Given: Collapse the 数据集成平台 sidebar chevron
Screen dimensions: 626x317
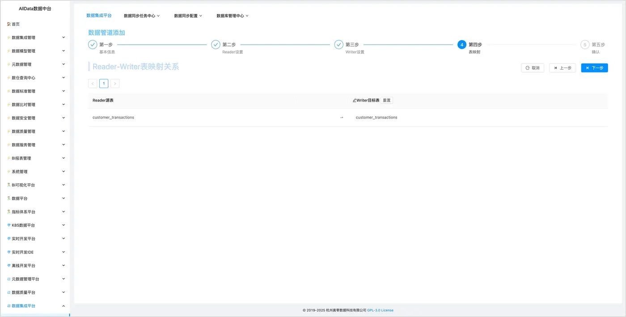Looking at the screenshot, I should pos(63,306).
